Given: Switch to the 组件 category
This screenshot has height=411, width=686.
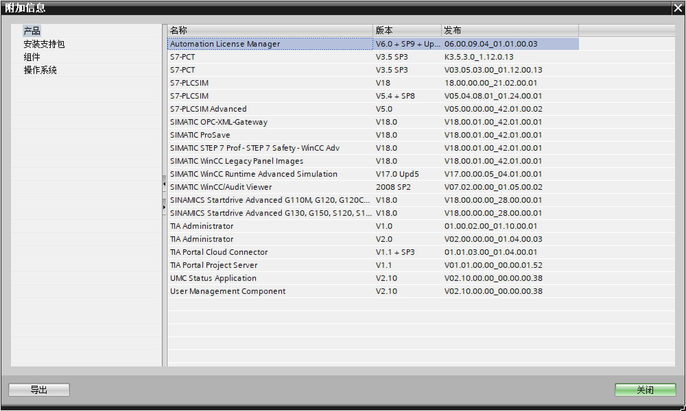Looking at the screenshot, I should [x=32, y=57].
